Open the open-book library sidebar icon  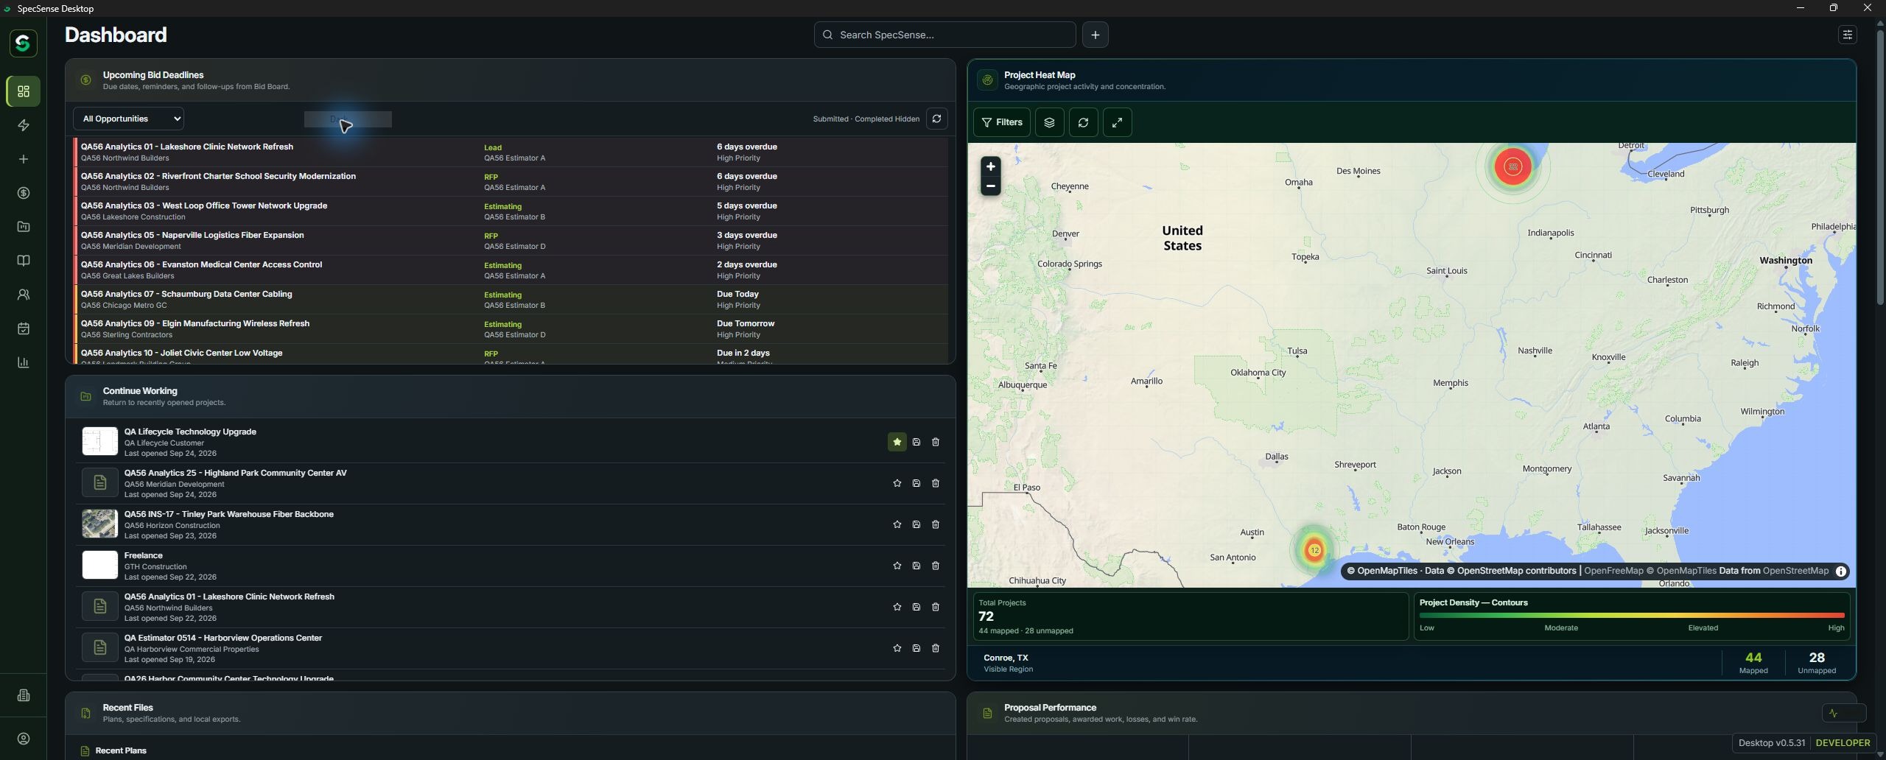[24, 261]
